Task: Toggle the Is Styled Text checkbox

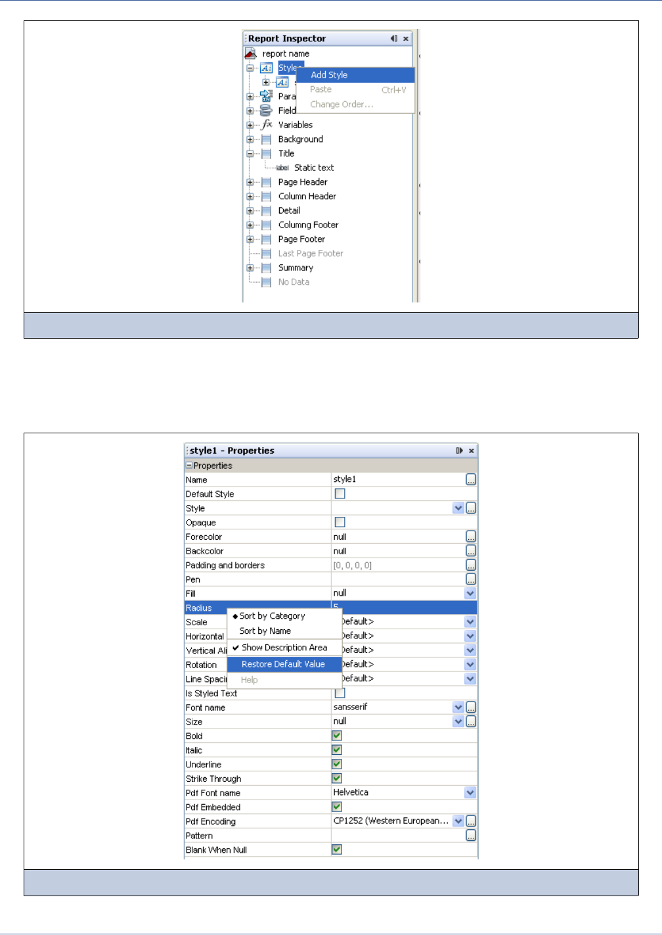Action: [340, 693]
